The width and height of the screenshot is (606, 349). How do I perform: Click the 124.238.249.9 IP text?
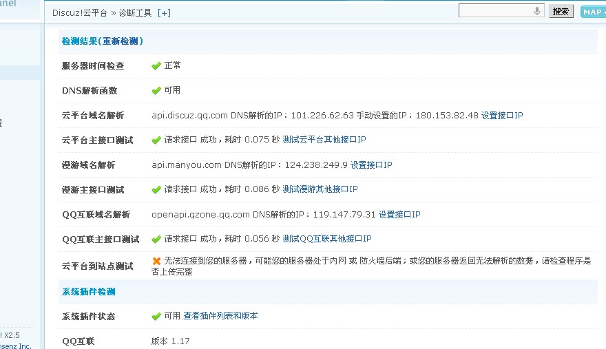coord(316,165)
